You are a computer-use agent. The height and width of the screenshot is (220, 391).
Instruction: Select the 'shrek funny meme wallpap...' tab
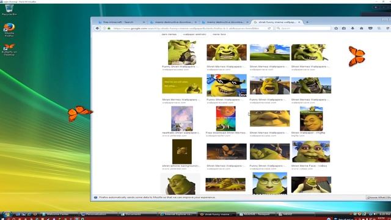(x=277, y=22)
